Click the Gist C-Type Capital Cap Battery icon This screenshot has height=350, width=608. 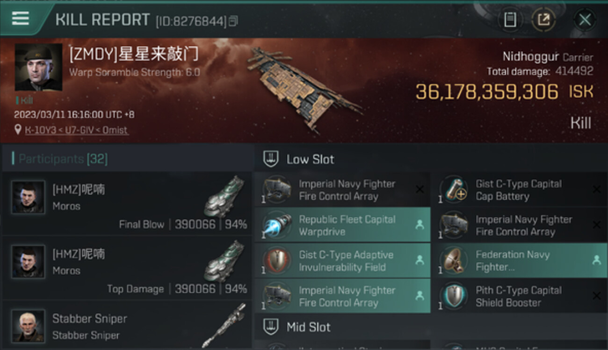pos(454,190)
